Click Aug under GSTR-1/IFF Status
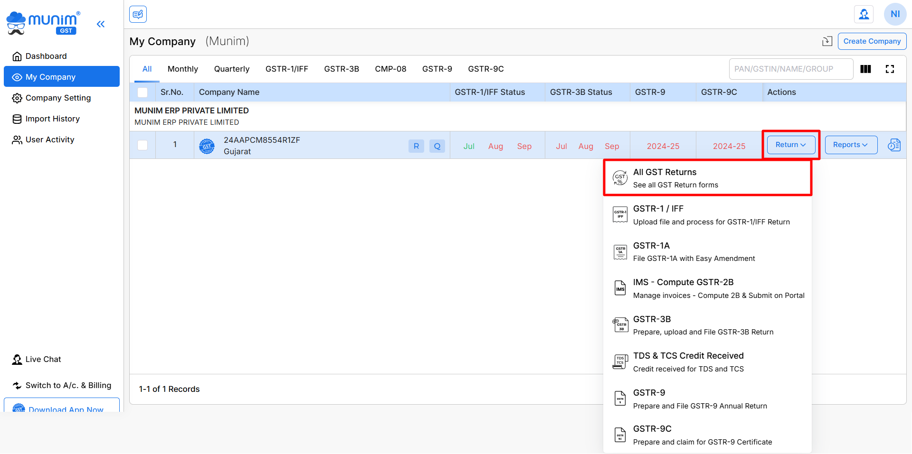The image size is (912, 454). tap(495, 146)
